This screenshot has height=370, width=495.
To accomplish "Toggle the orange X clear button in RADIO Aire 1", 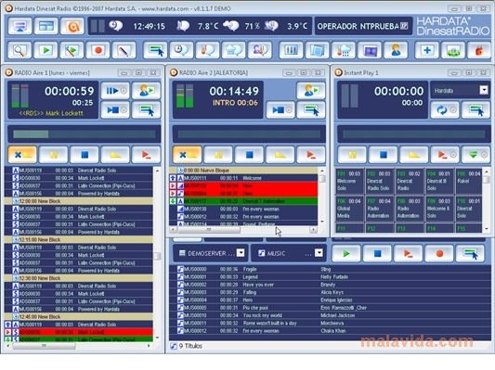I will click(x=22, y=155).
